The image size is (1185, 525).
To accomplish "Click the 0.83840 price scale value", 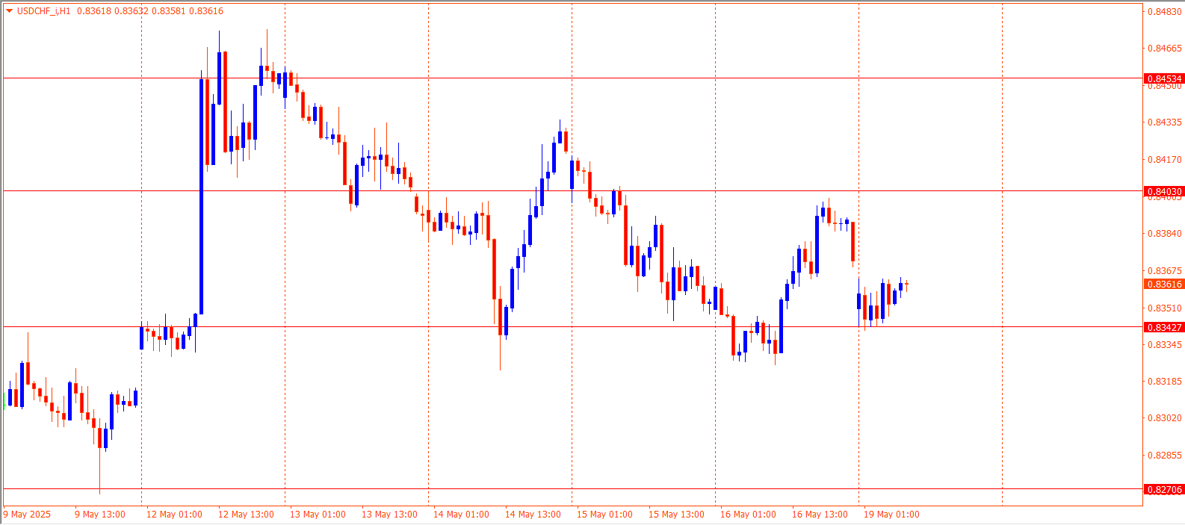I will [1165, 234].
